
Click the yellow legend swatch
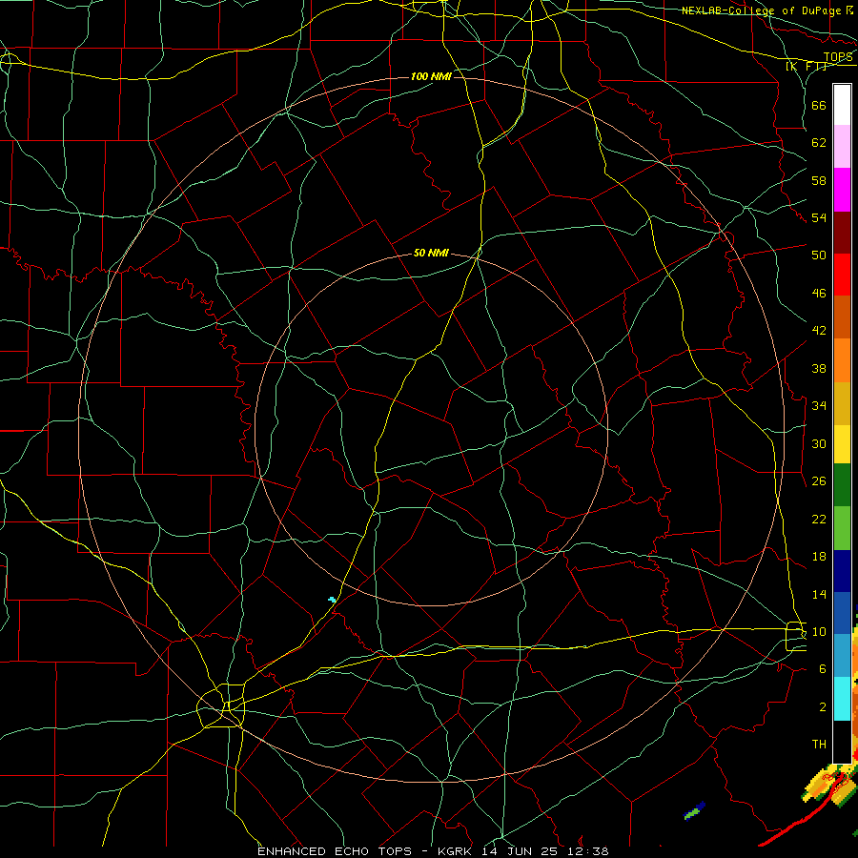(x=842, y=444)
